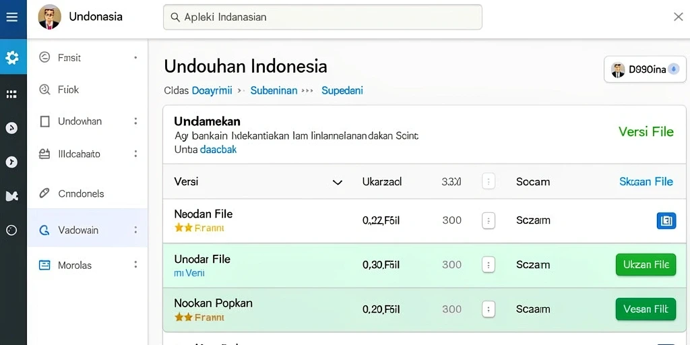690x345 pixels.
Task: Select the gear settings icon in dark rail
Action: click(12, 57)
